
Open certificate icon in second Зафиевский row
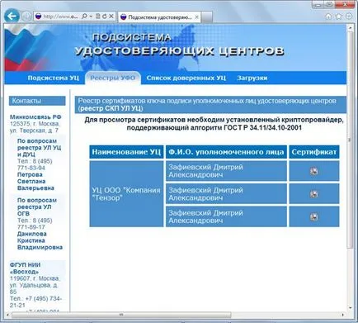click(x=313, y=194)
